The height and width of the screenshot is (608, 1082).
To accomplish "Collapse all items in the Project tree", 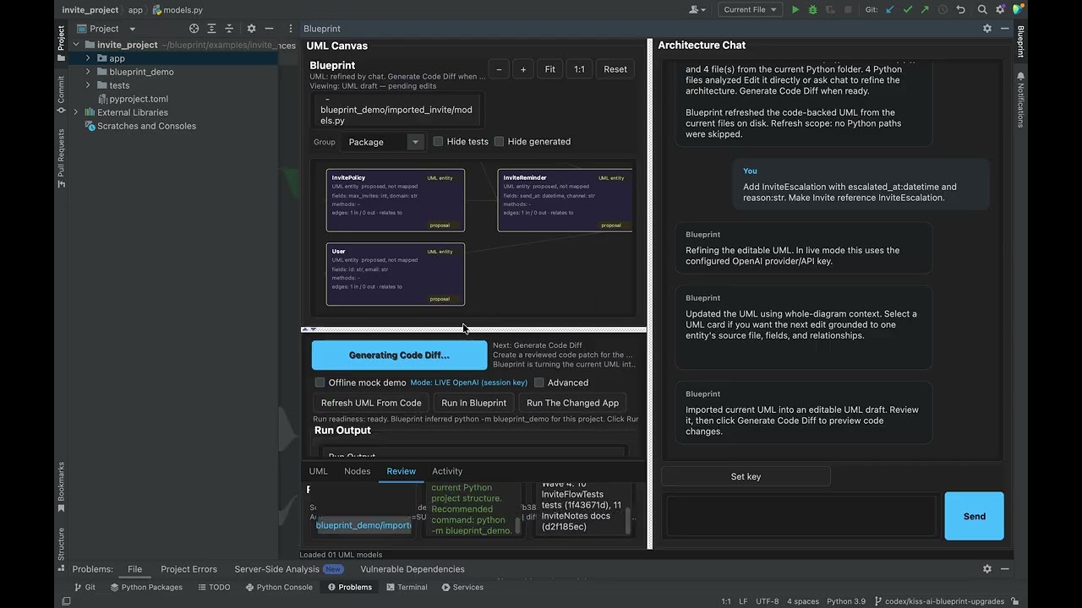I will click(229, 29).
